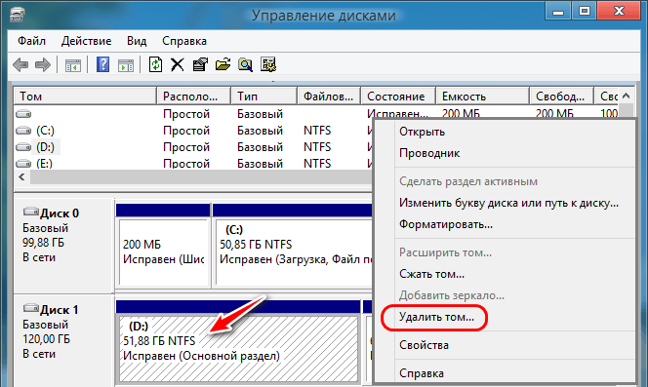
Task: Click the Open folder toolbar icon
Action: pyautogui.click(x=223, y=65)
